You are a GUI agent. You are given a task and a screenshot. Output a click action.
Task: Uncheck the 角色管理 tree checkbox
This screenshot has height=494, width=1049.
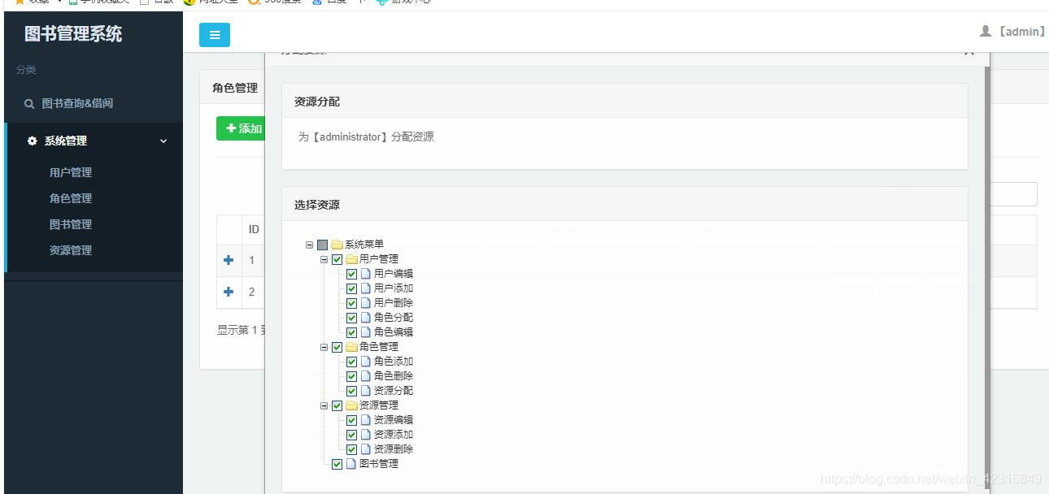337,347
